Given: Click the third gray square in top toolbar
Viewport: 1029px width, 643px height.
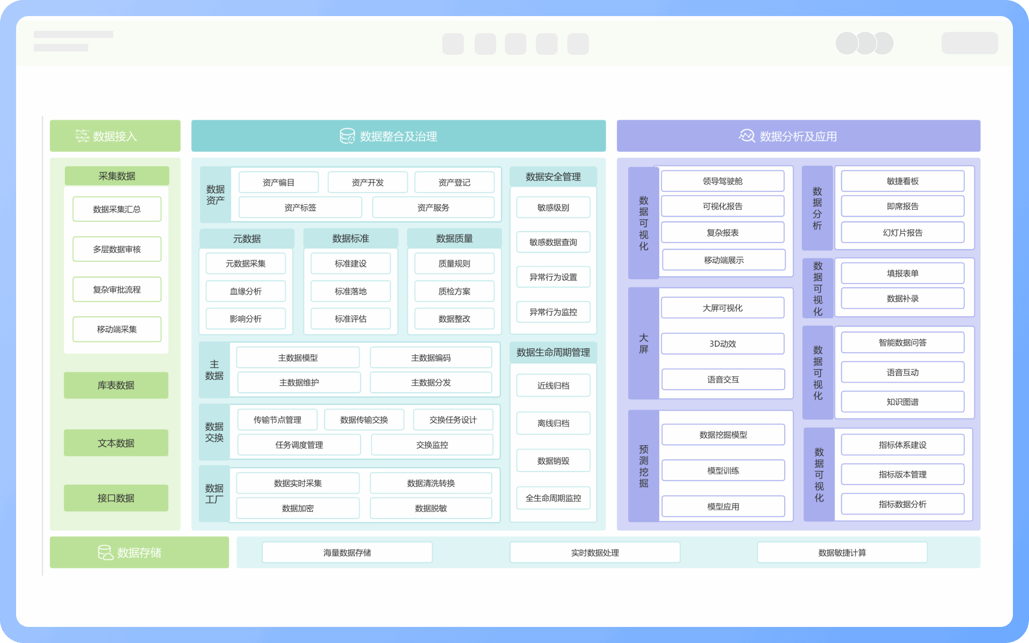Looking at the screenshot, I should [x=516, y=43].
